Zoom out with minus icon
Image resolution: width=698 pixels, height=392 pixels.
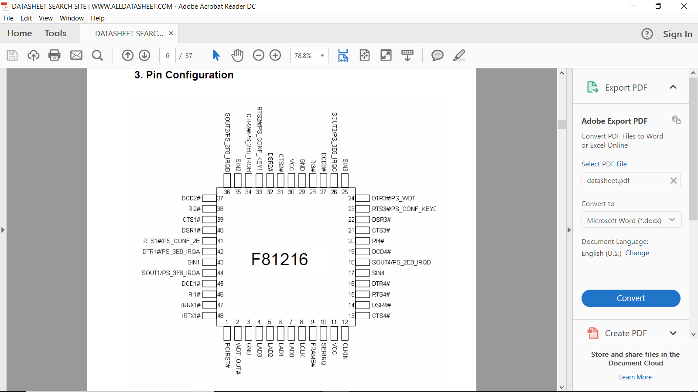(259, 55)
